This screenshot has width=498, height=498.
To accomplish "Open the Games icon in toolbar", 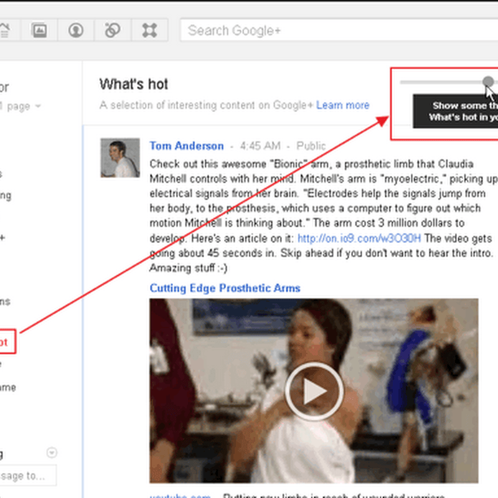I will tap(149, 31).
